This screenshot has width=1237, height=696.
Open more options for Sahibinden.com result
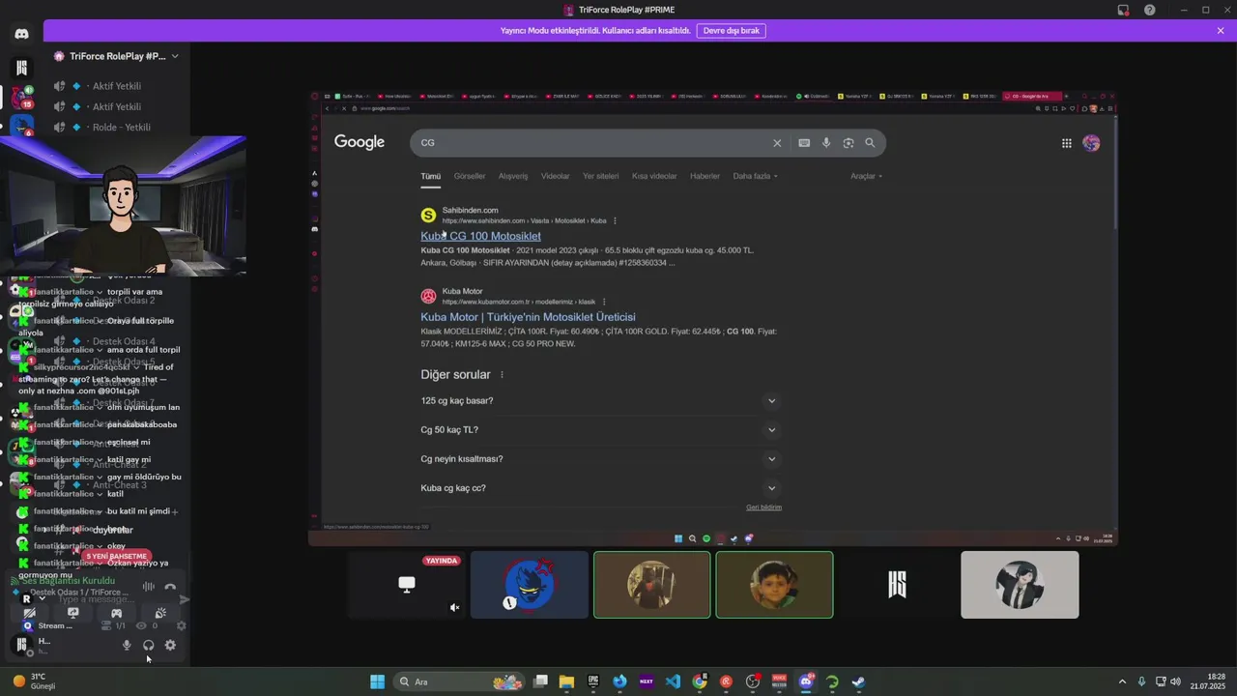(616, 220)
